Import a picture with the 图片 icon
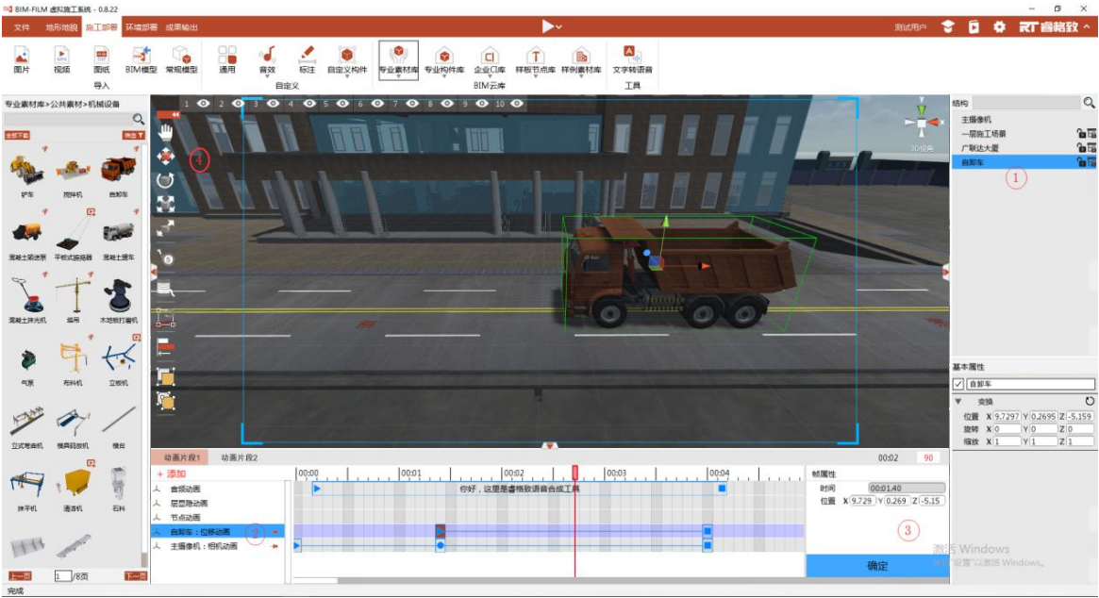Image resolution: width=1099 pixels, height=598 pixels. pos(22,59)
